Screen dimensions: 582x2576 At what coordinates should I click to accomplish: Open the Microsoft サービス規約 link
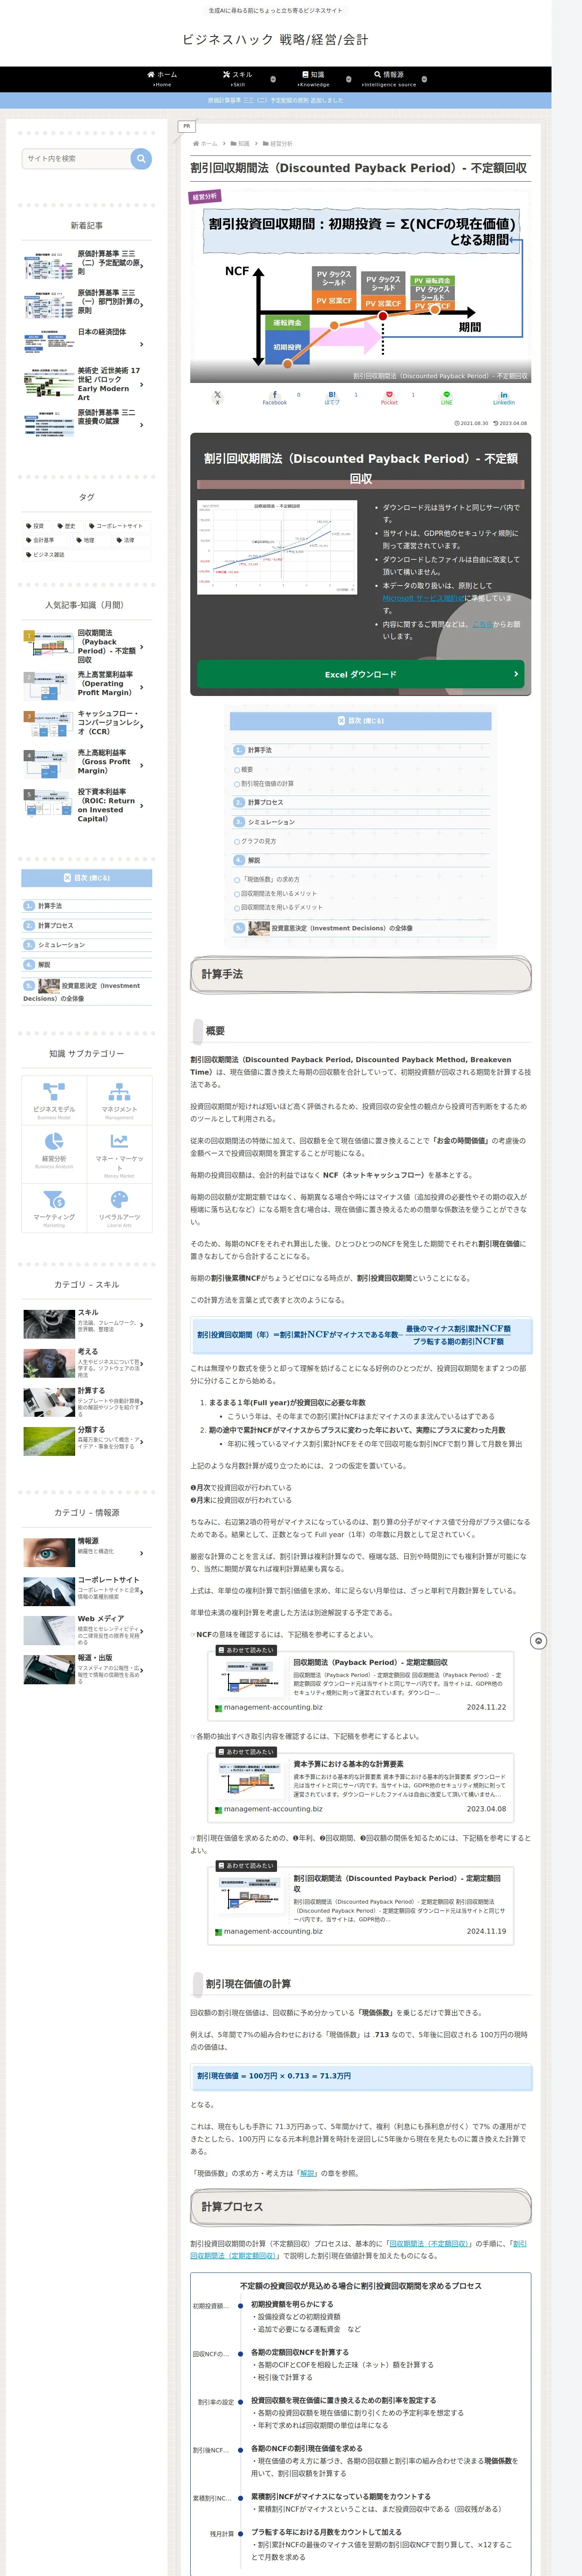[423, 598]
